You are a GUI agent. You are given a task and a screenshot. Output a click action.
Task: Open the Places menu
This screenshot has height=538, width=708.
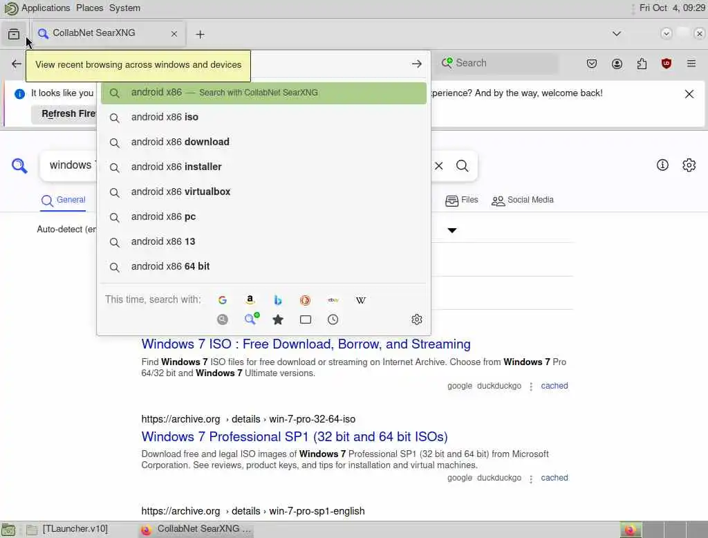coord(89,8)
